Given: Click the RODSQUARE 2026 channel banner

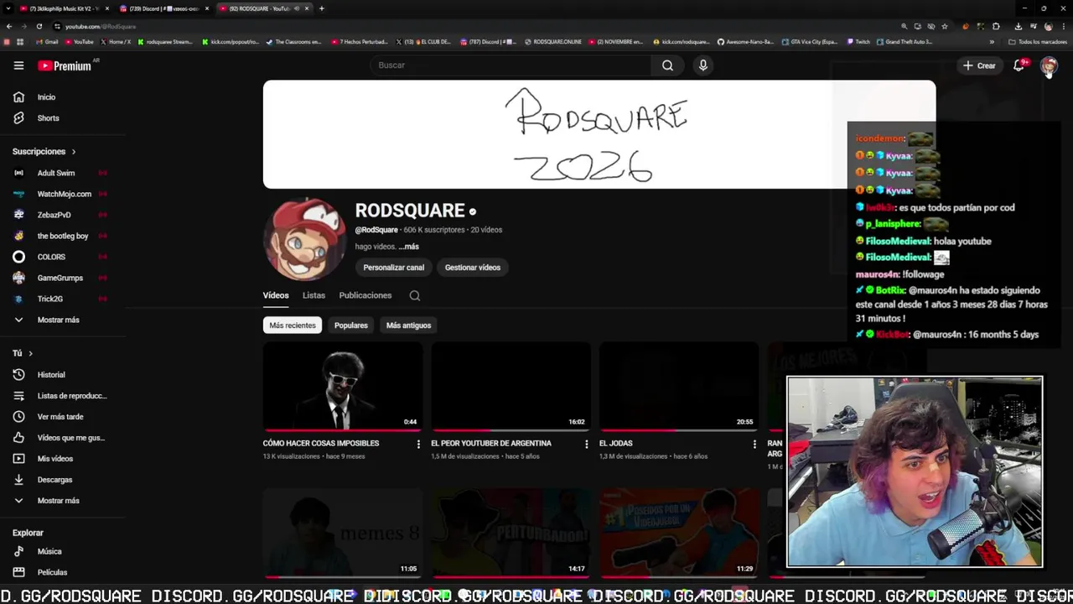Looking at the screenshot, I should tap(599, 134).
